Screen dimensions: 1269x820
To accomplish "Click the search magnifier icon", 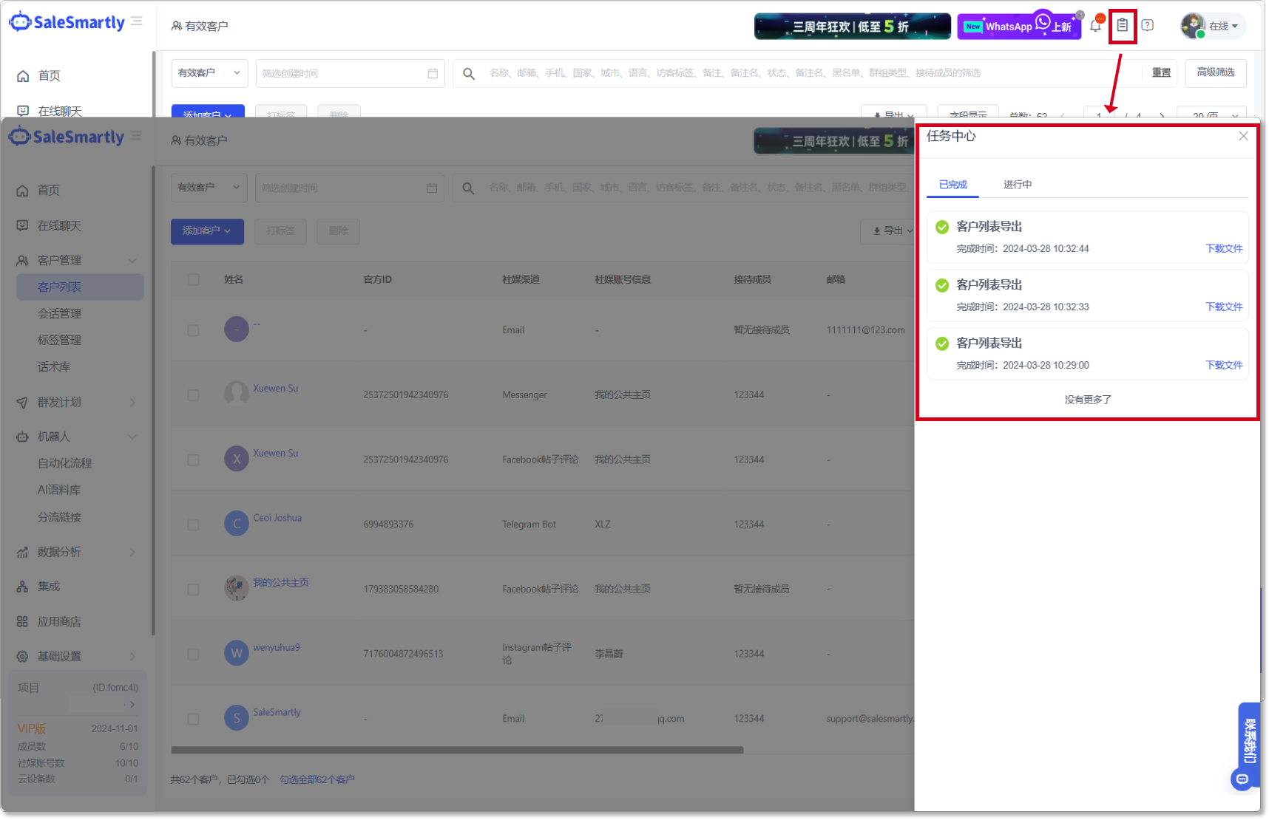I will [x=469, y=73].
